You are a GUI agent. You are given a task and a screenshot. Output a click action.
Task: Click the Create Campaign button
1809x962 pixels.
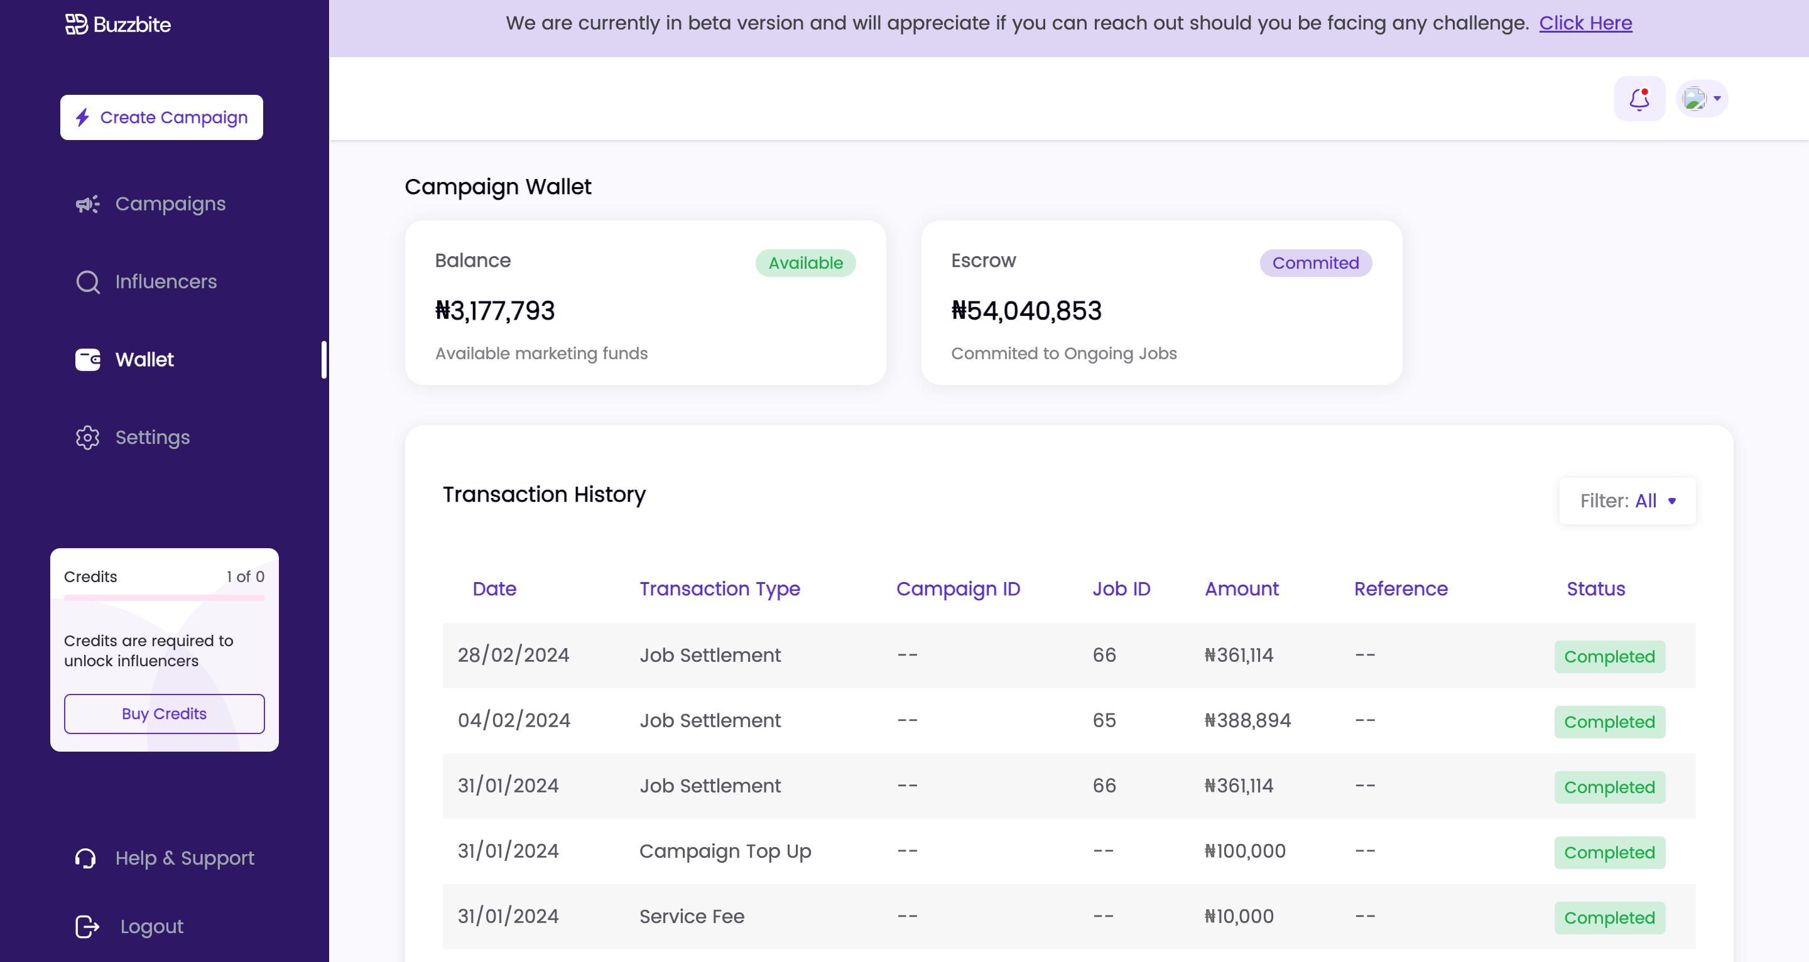[161, 117]
